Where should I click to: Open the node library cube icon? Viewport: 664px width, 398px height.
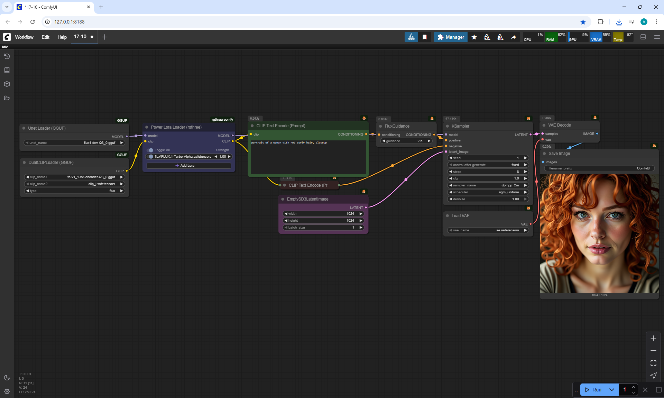7,84
